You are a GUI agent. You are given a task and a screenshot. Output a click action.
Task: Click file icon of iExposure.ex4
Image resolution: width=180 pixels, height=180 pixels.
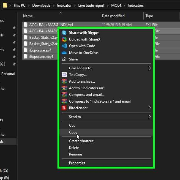26,50
